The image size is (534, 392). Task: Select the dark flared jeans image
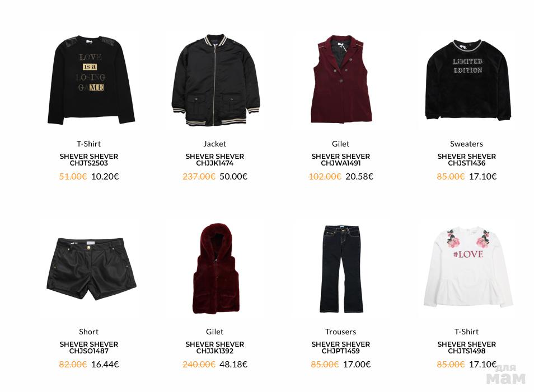point(341,269)
